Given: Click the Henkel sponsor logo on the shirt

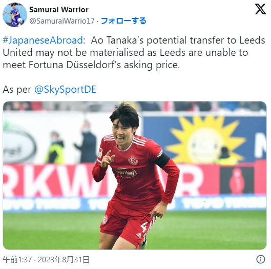Looking at the screenshot, I should tap(125, 173).
